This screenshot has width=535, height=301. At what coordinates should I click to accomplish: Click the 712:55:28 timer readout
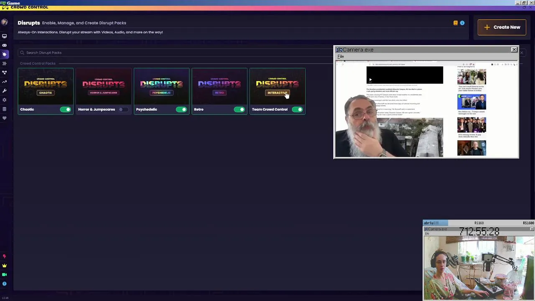(x=479, y=232)
